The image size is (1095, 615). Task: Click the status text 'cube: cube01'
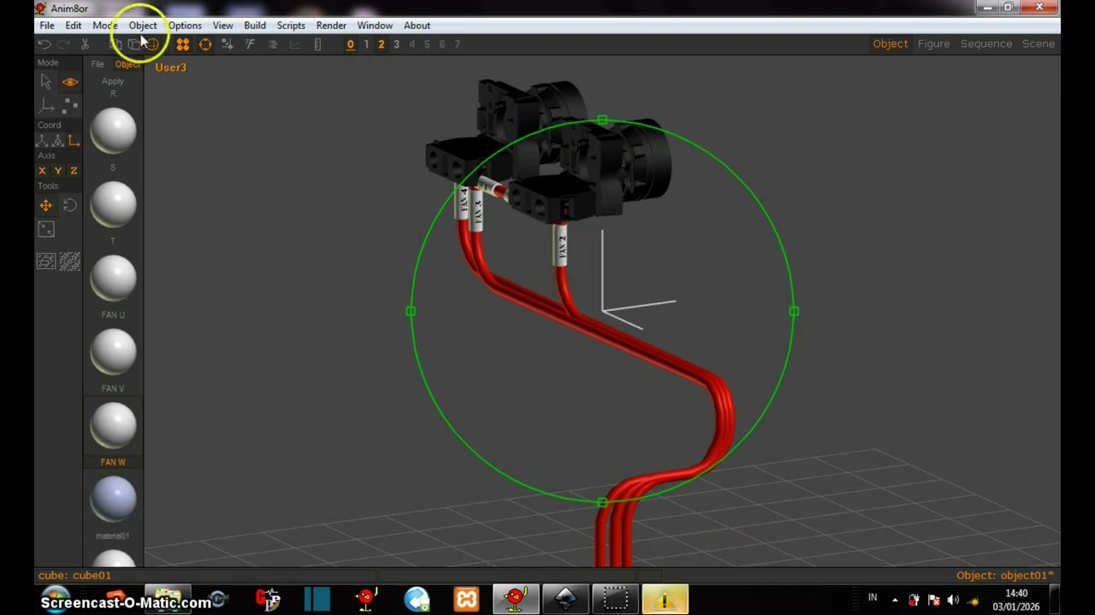[x=74, y=576]
